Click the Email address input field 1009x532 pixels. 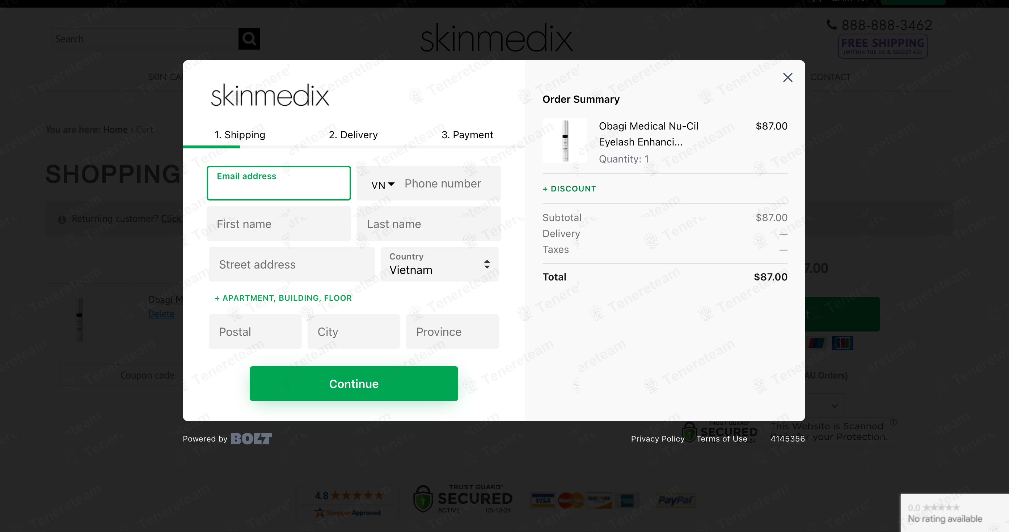(279, 183)
